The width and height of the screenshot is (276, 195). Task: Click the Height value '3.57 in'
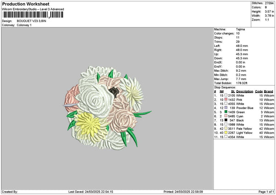pyautogui.click(x=269, y=11)
